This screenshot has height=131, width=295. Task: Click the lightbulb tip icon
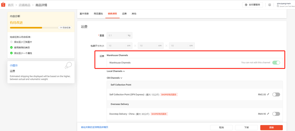coord(68,65)
